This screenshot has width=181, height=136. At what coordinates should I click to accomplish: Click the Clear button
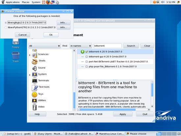[x=147, y=46]
